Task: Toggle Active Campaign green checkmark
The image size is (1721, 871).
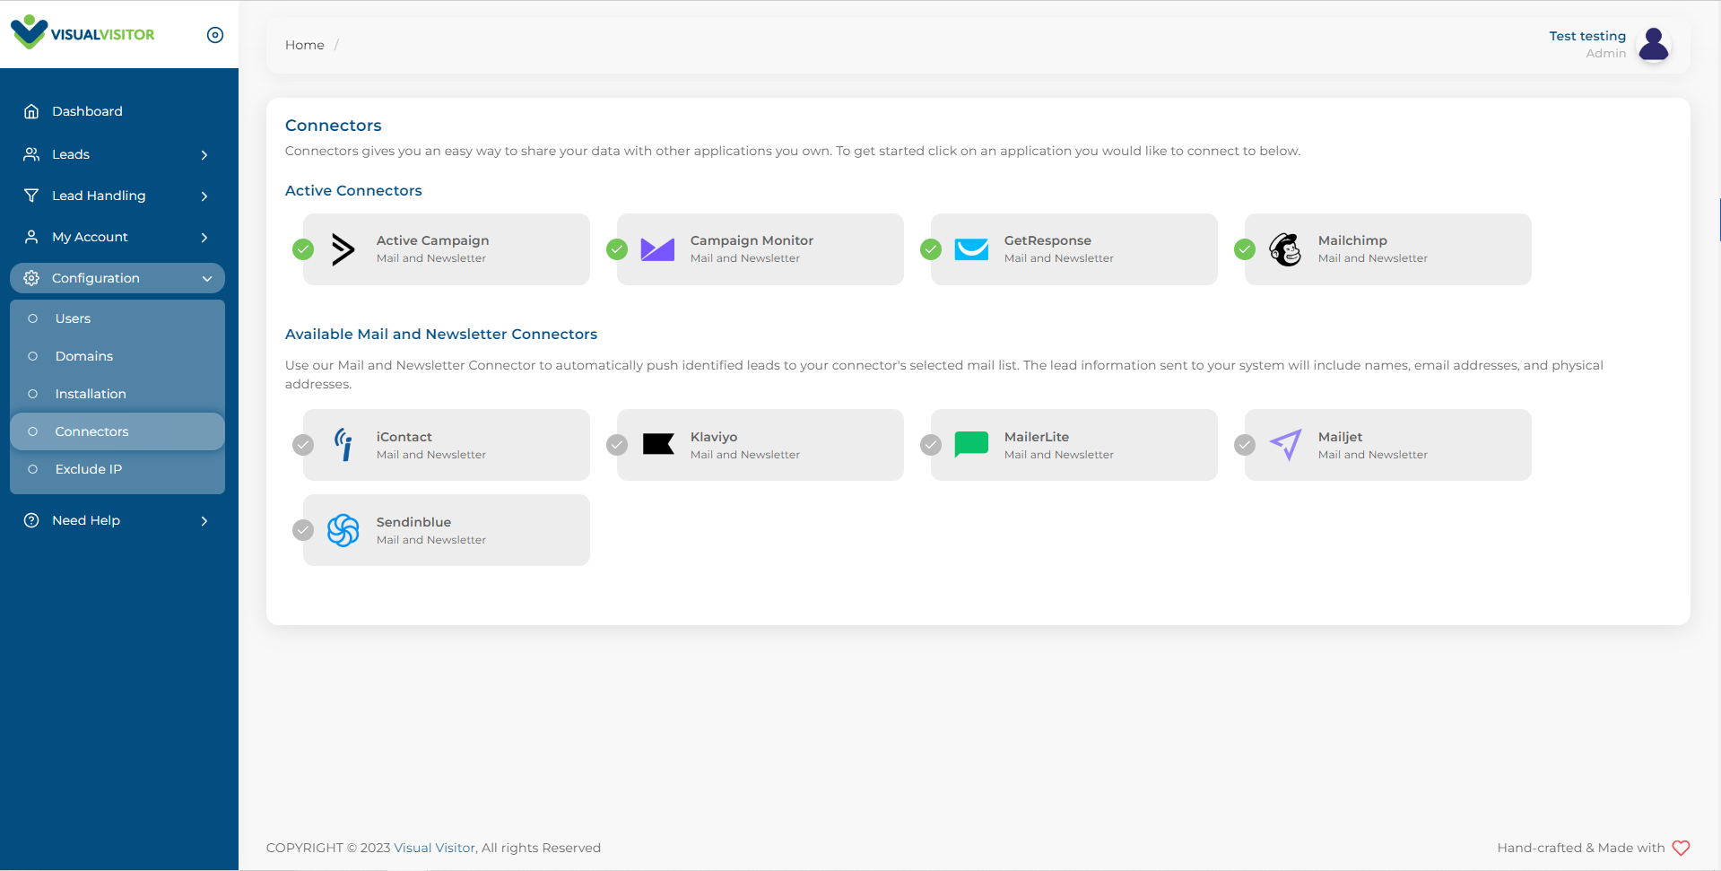Action: (303, 249)
